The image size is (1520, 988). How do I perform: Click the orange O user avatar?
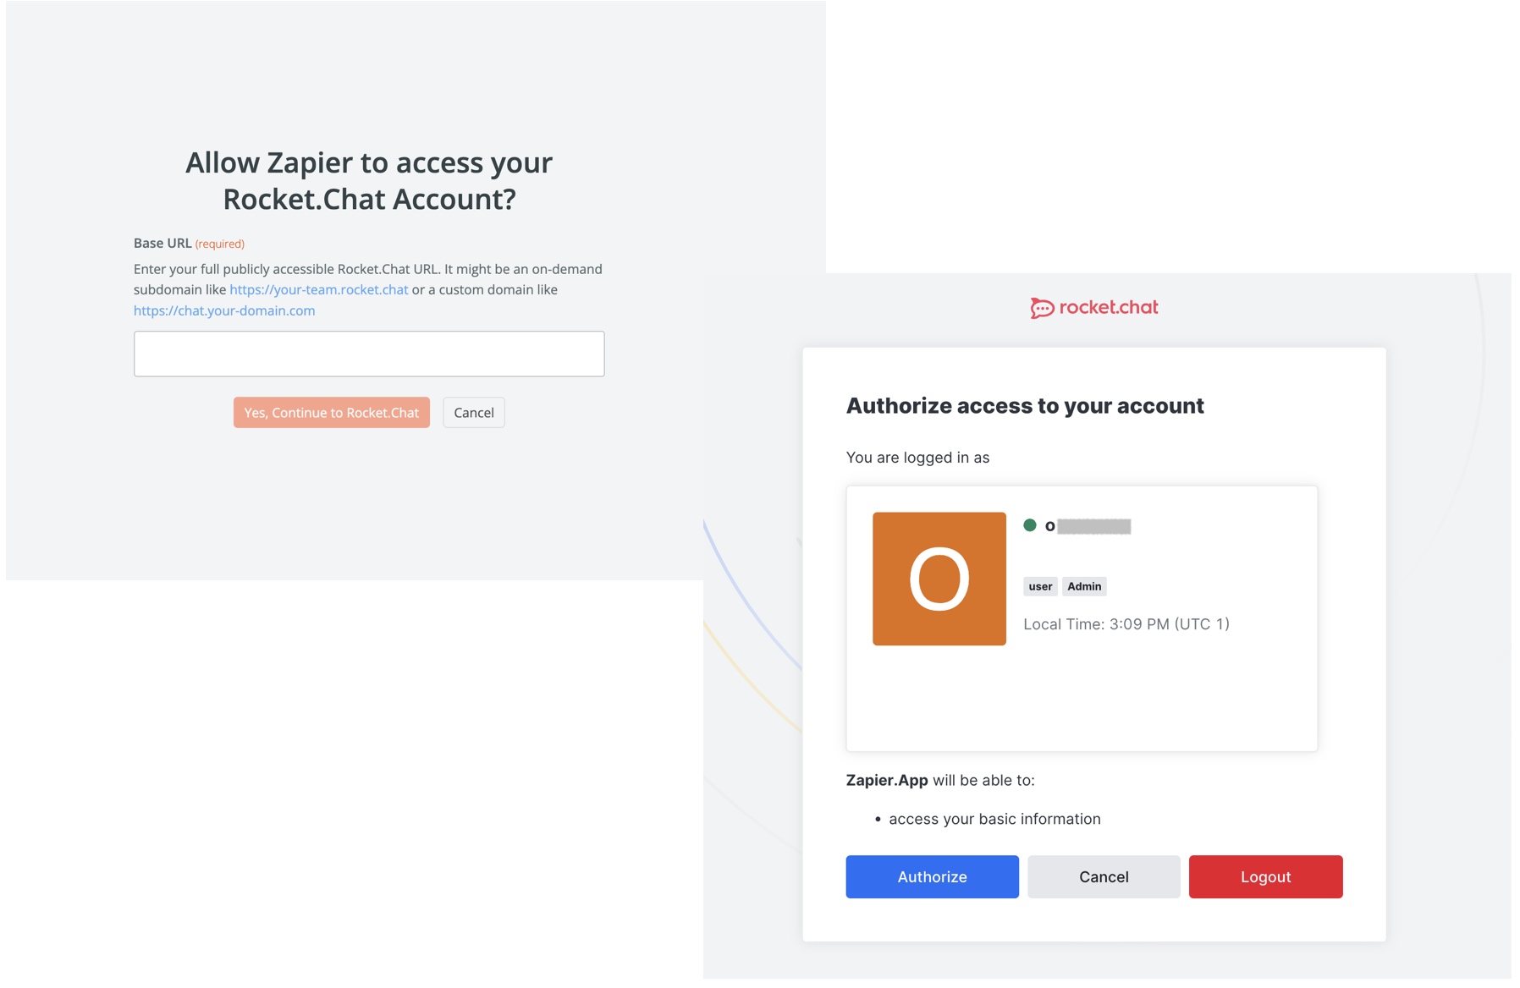939,579
